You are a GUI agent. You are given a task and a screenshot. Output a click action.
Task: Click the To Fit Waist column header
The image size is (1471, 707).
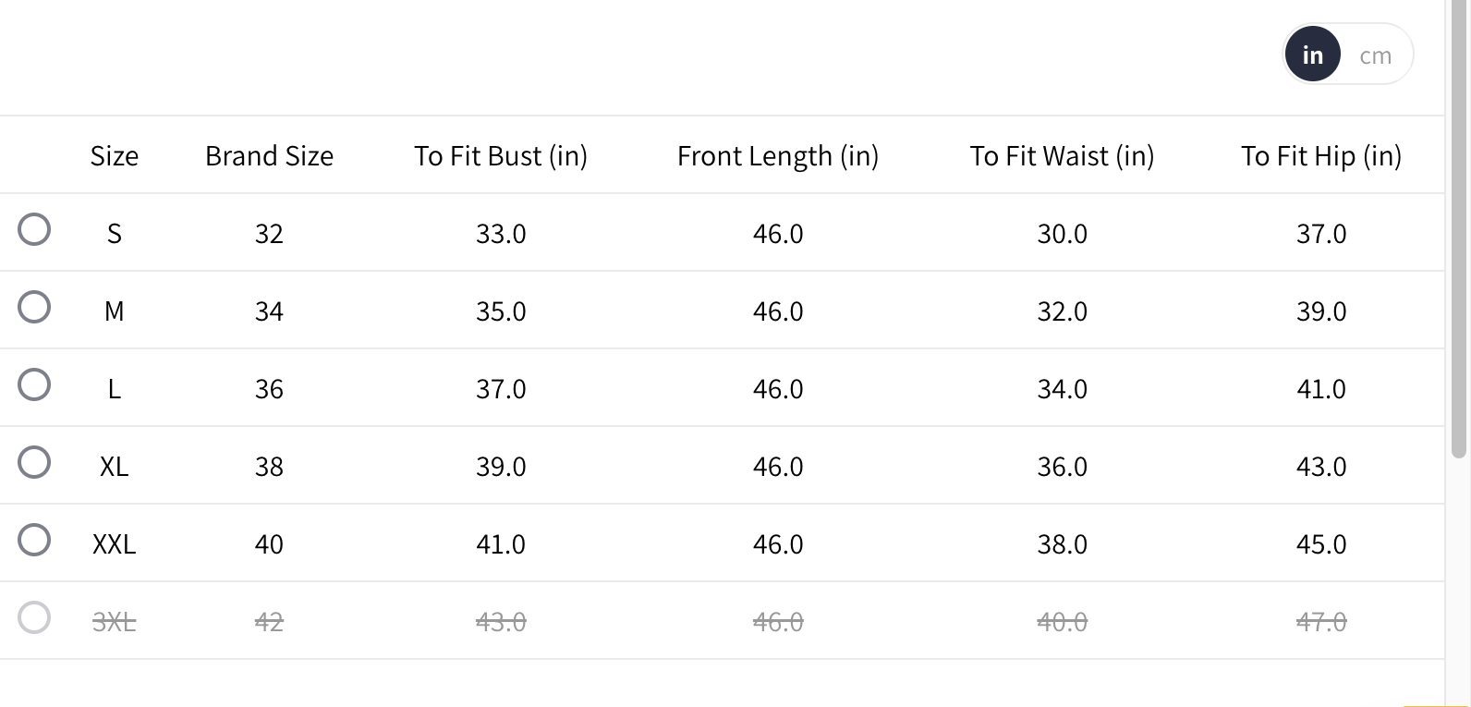click(1062, 156)
